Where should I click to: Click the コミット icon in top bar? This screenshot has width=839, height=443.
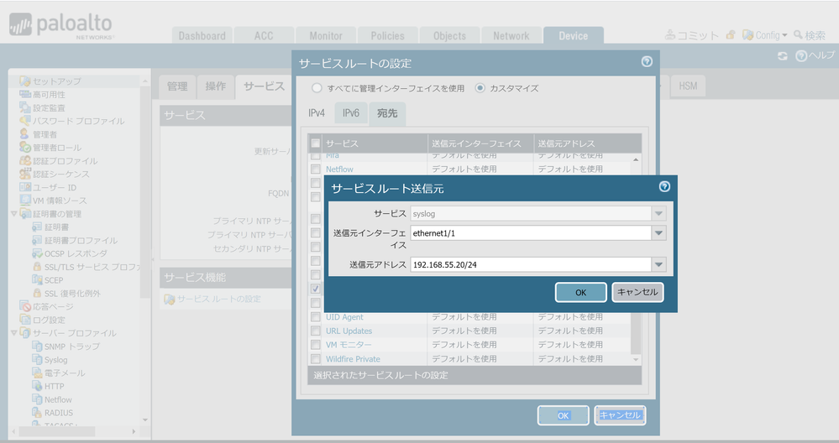click(x=670, y=35)
